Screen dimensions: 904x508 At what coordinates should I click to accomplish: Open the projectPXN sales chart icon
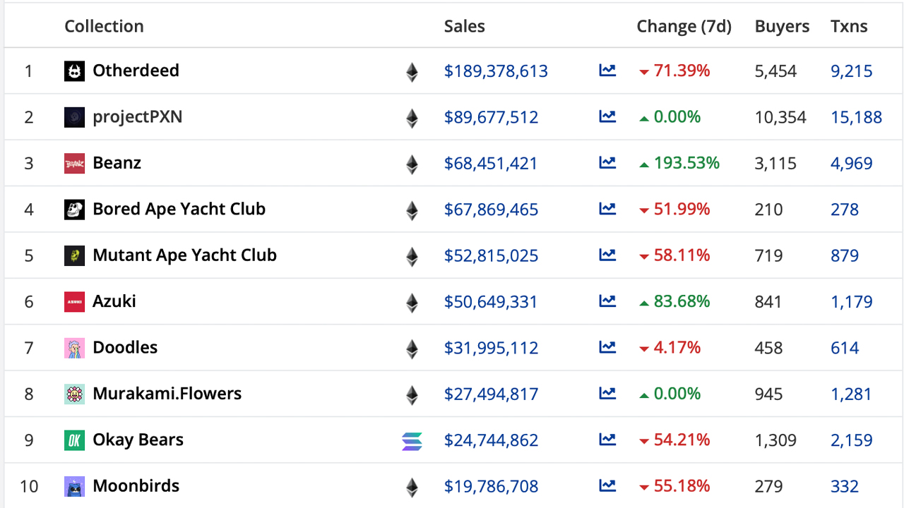pos(607,116)
